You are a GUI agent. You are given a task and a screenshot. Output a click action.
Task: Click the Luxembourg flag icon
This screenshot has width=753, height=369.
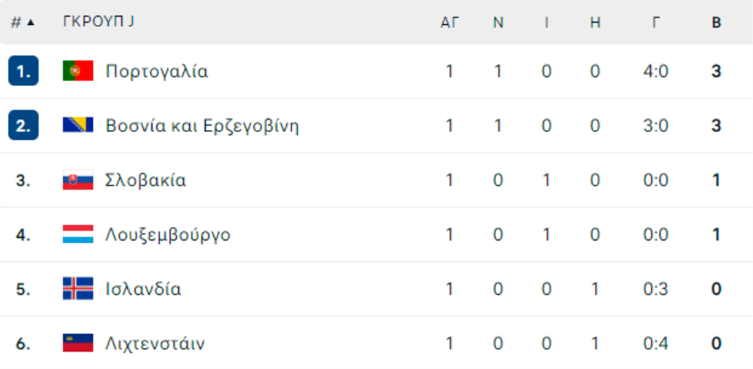tap(78, 235)
